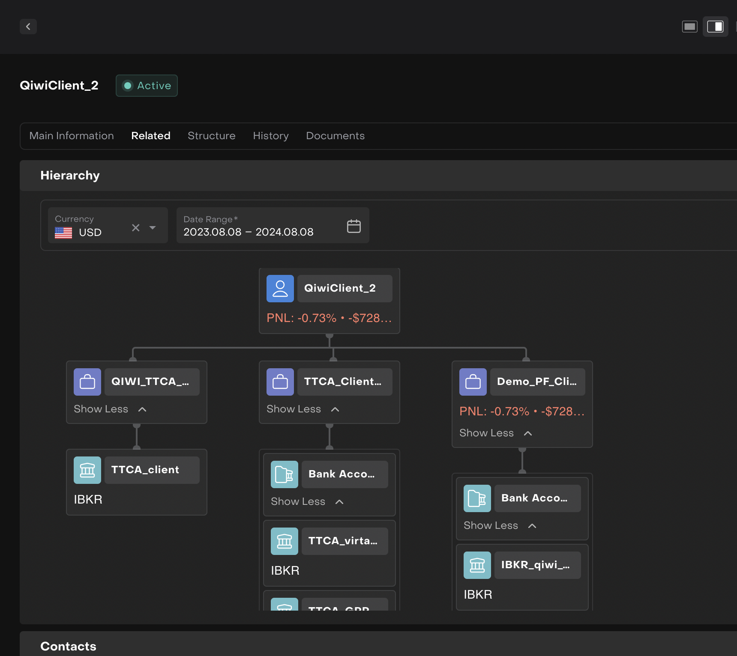Click the TTCA_virta bank icon
The height and width of the screenshot is (656, 737).
coord(285,541)
